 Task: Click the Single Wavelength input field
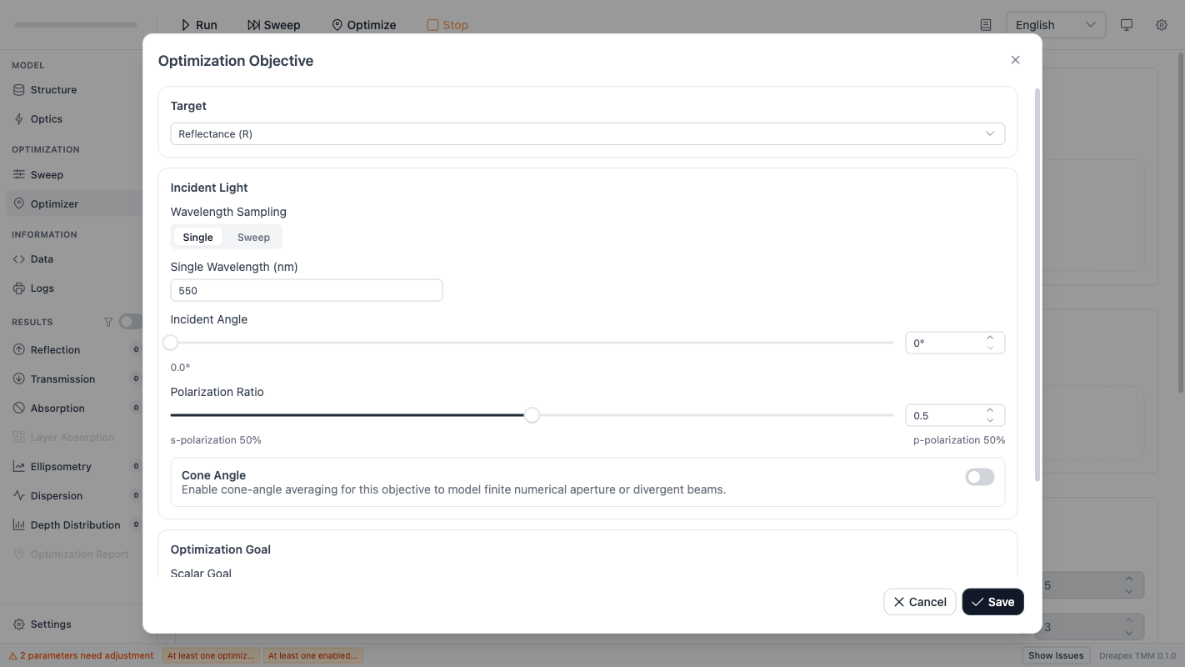[306, 290]
